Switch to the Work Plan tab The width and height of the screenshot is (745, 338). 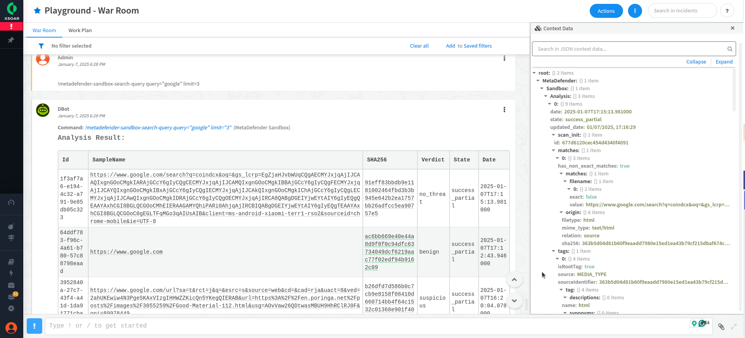(80, 30)
